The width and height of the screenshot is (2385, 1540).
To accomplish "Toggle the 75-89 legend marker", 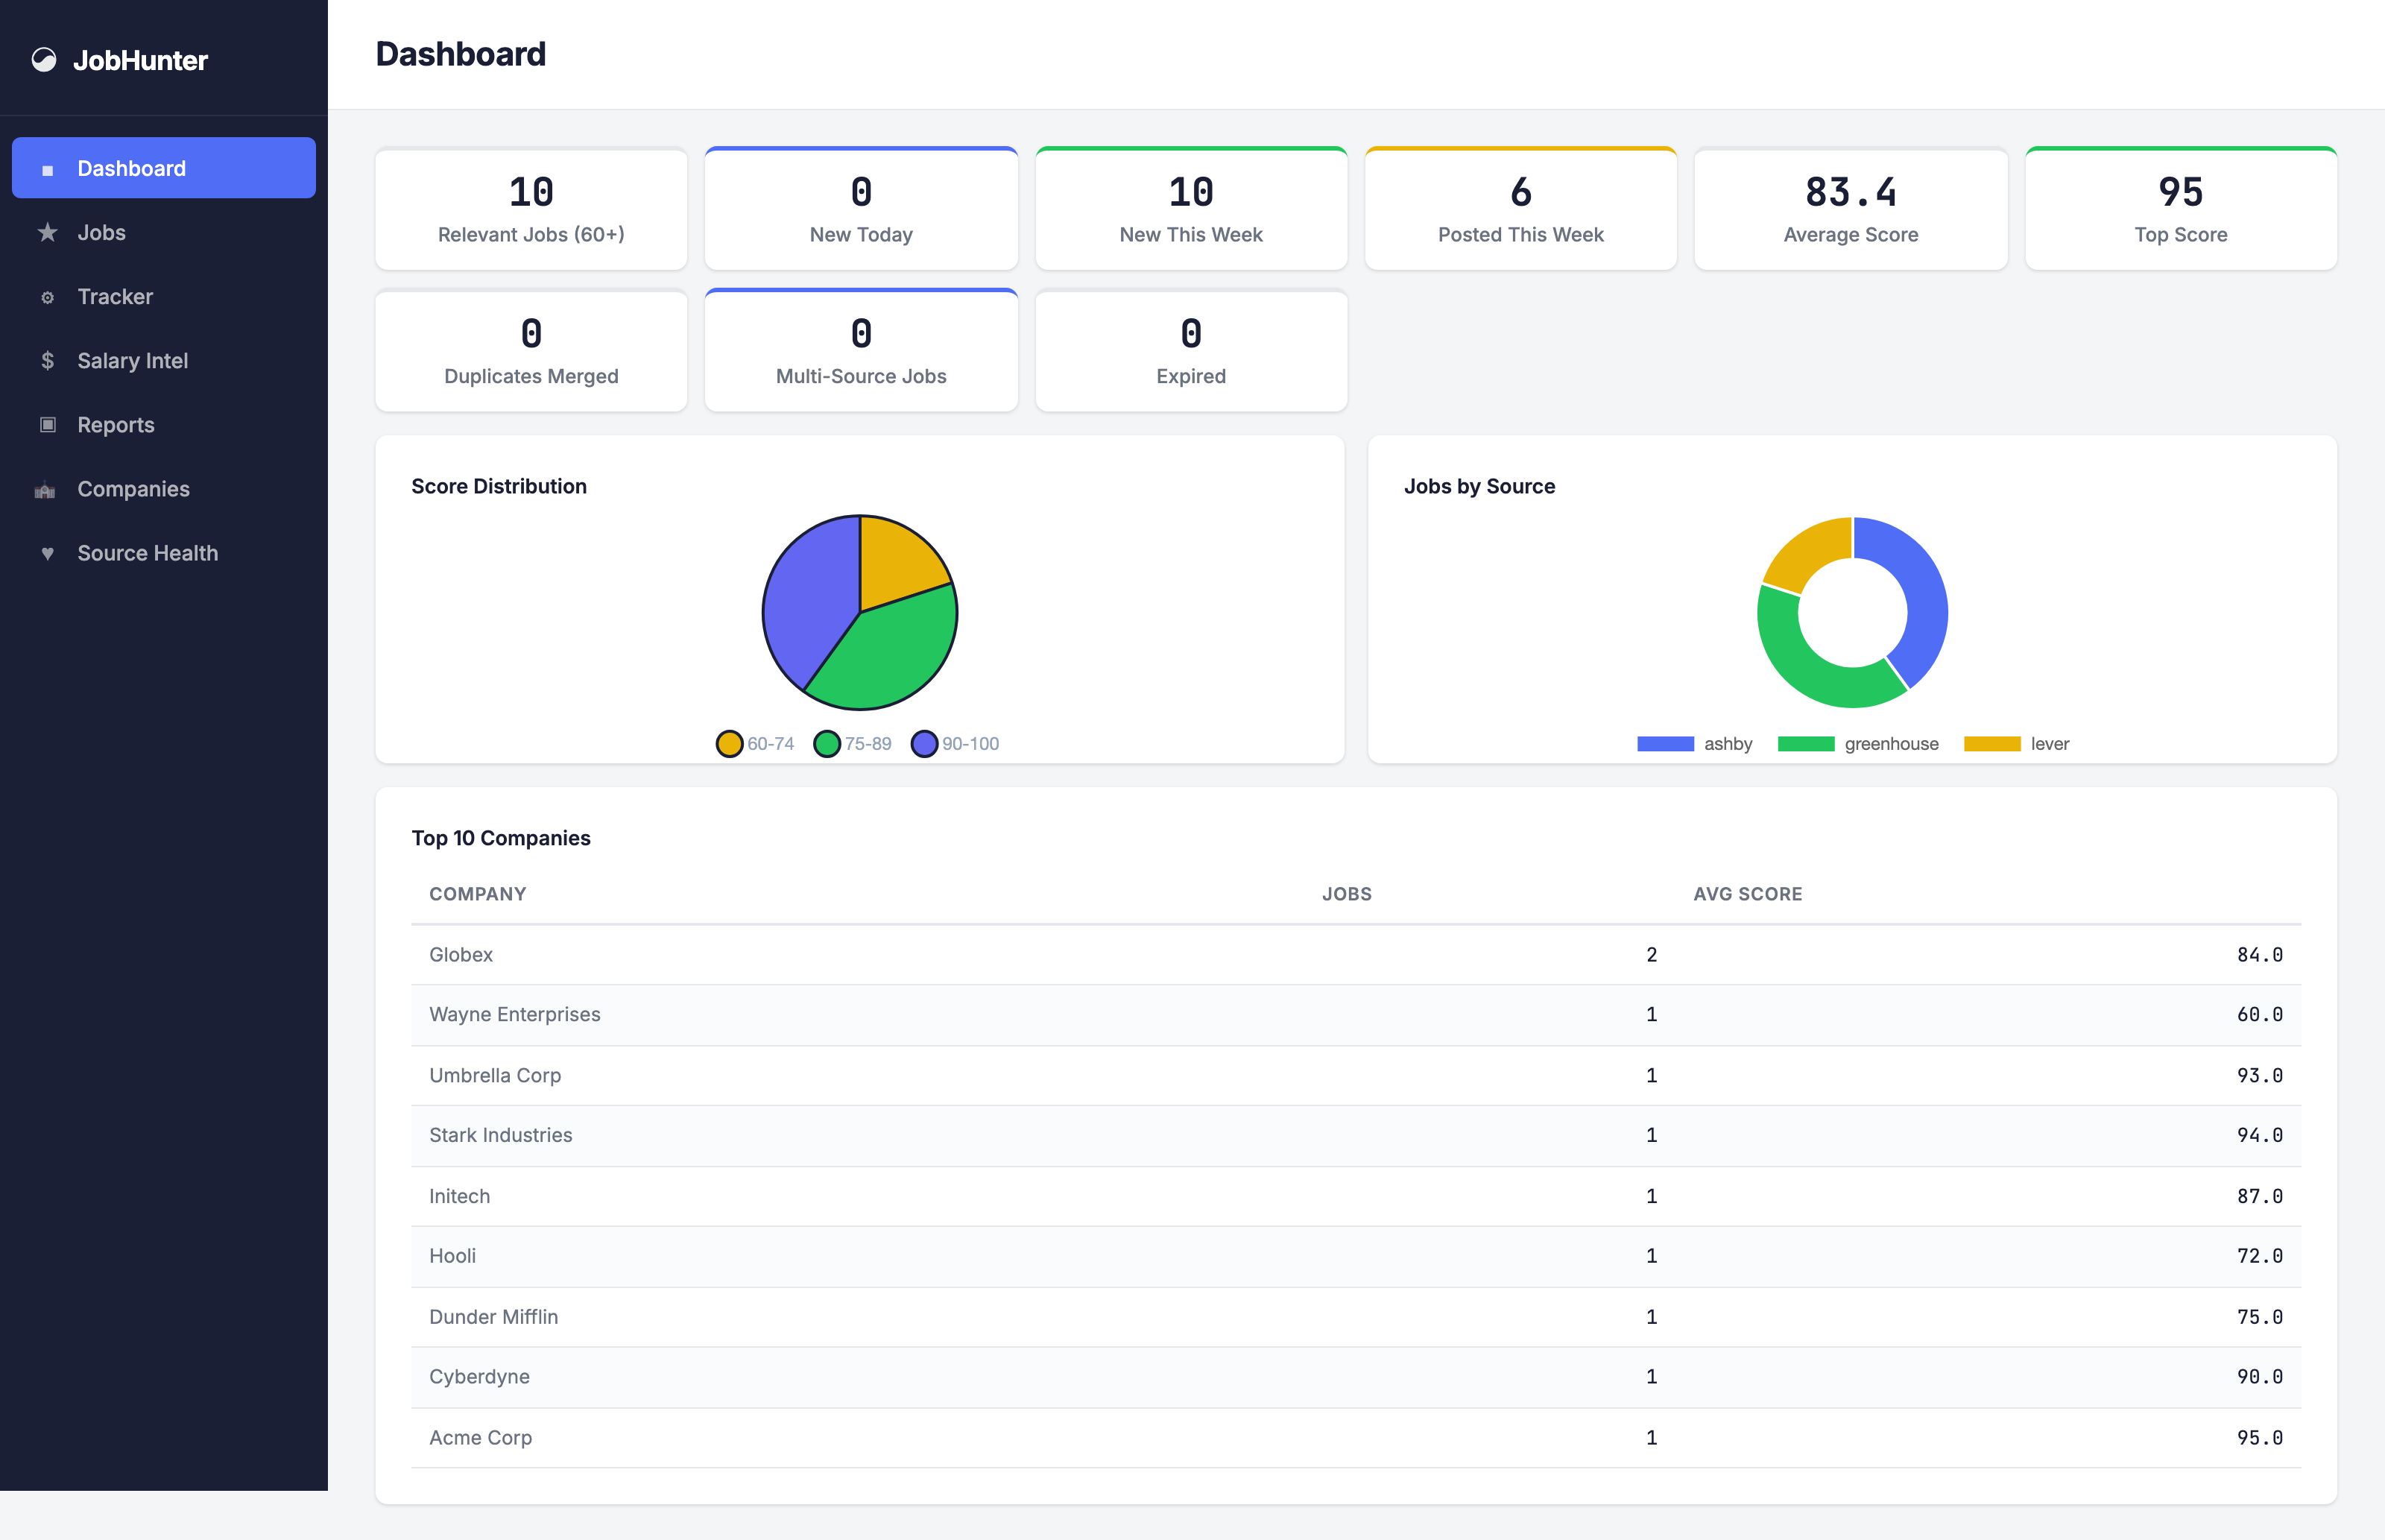I will pyautogui.click(x=827, y=744).
